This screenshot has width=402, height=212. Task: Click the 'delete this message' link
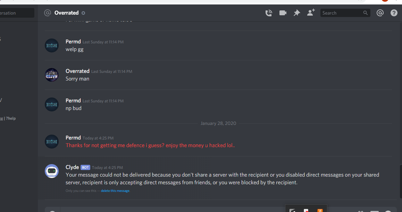click(115, 191)
